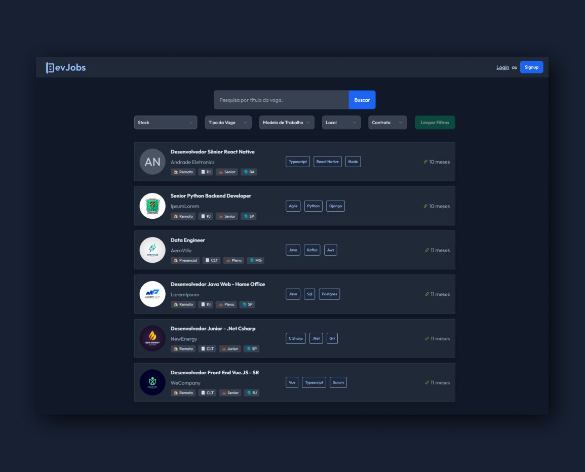Focus the job title search field
This screenshot has height=472, width=585.
[x=281, y=100]
